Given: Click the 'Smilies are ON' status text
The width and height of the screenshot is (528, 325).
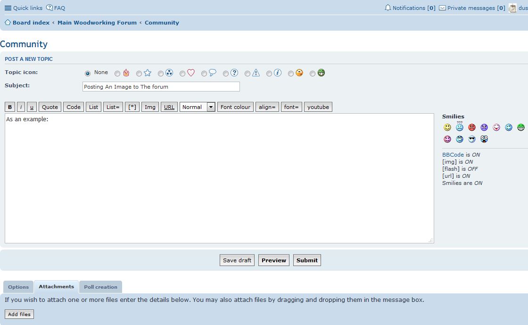Looking at the screenshot, I should click(x=462, y=183).
